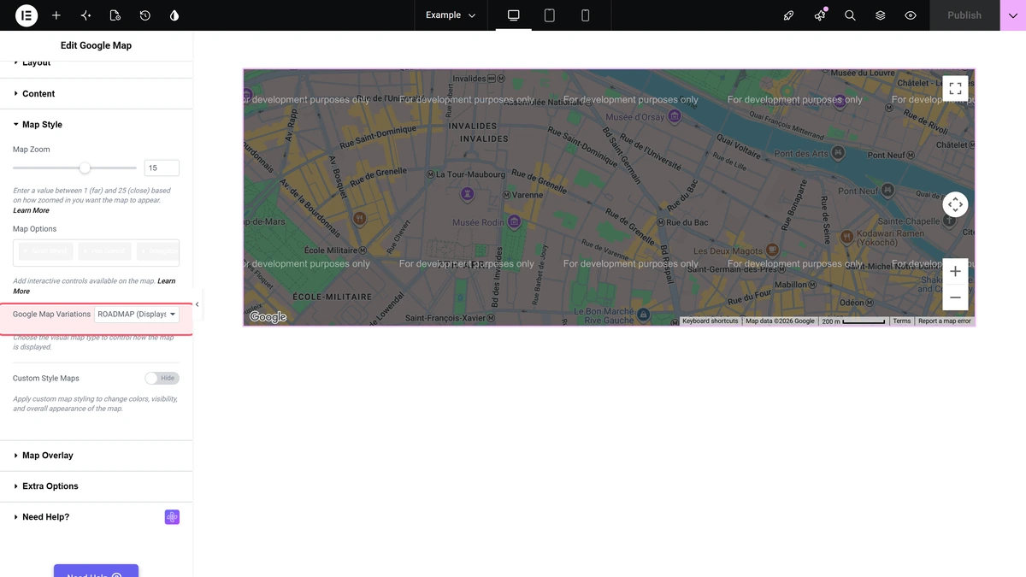The width and height of the screenshot is (1026, 577).
Task: Click the 200 m map scale control
Action: pyautogui.click(x=853, y=321)
